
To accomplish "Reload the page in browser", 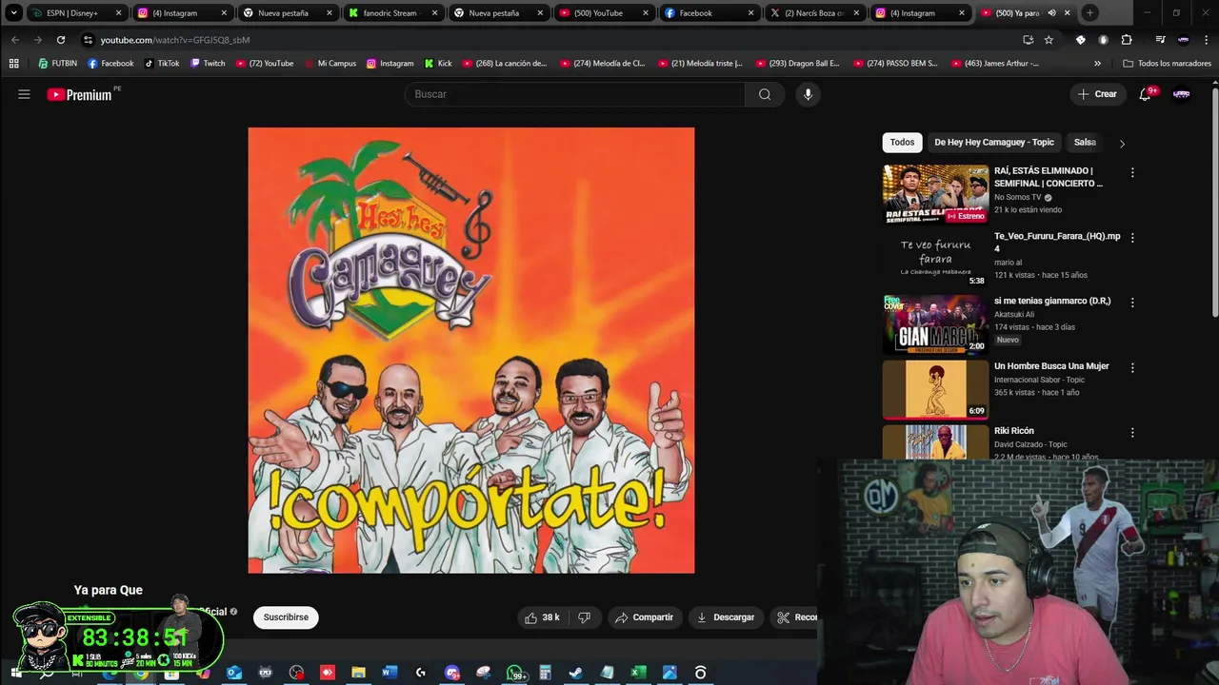I will 61,40.
